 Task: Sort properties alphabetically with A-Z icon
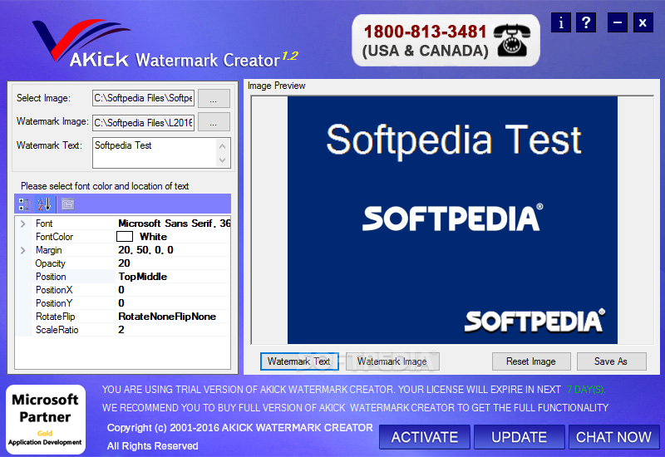[x=44, y=204]
